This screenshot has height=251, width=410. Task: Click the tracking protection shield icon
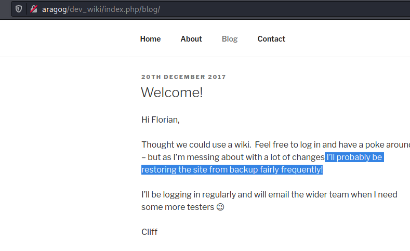(19, 9)
